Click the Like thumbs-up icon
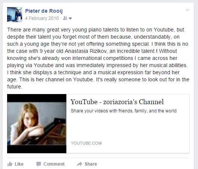Image resolution: width=198 pixels, height=169 pixels. coord(10,164)
